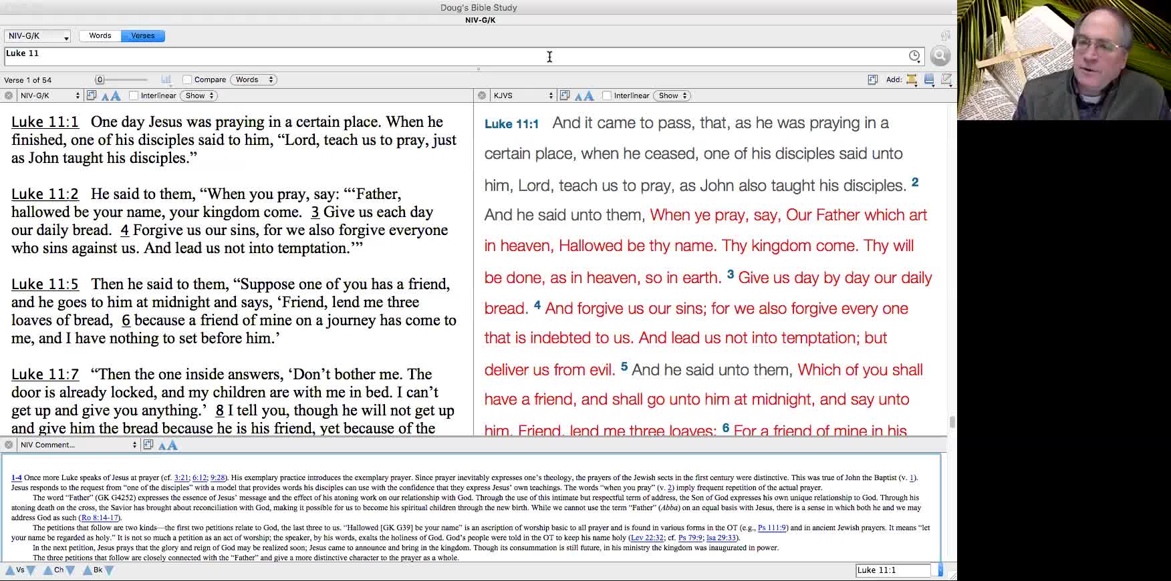This screenshot has height=581, width=1171.
Task: Open the Compare Words popup menu
Action: click(x=254, y=79)
